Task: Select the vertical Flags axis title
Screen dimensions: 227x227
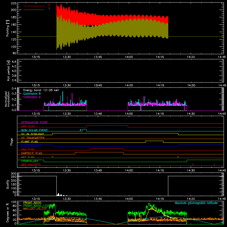Action: [x=11, y=142]
